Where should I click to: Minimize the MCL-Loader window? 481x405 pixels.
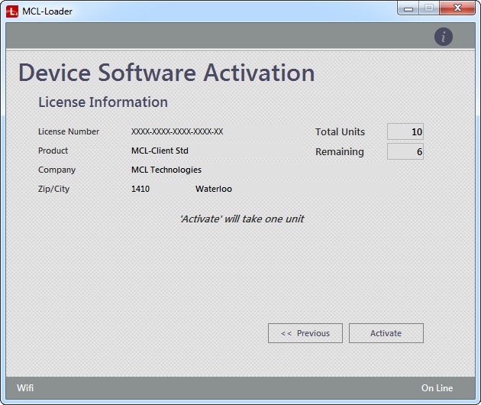coord(408,8)
